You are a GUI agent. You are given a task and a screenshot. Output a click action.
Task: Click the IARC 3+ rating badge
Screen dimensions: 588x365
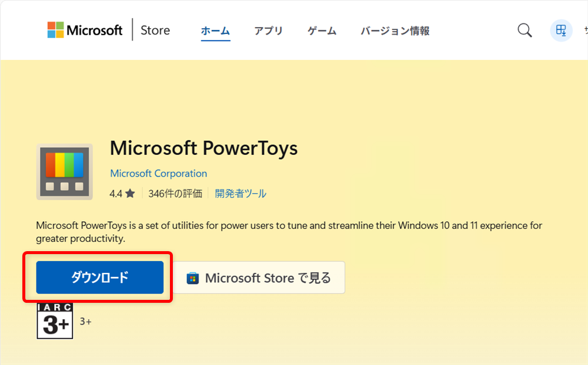55,321
